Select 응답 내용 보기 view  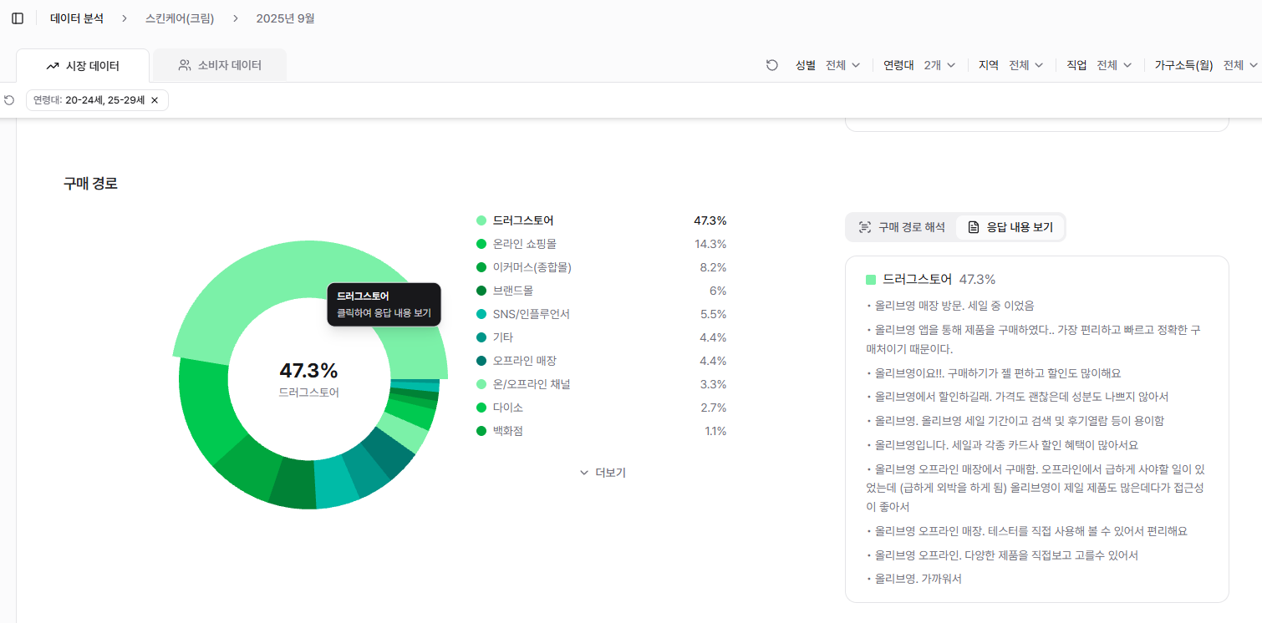tap(1010, 227)
